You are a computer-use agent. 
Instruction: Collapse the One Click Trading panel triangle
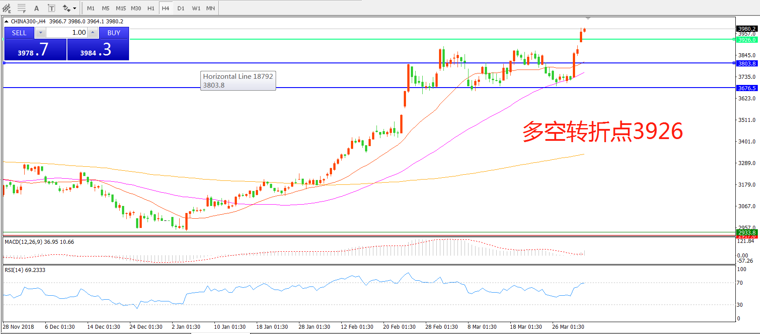[7, 21]
